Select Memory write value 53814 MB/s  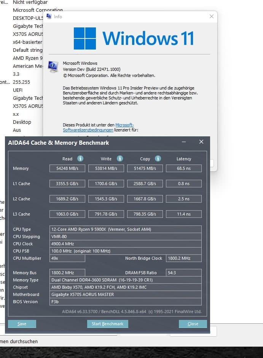point(106,168)
